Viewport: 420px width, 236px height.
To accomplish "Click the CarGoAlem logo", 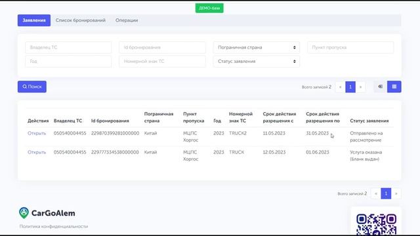I will pos(47,213).
